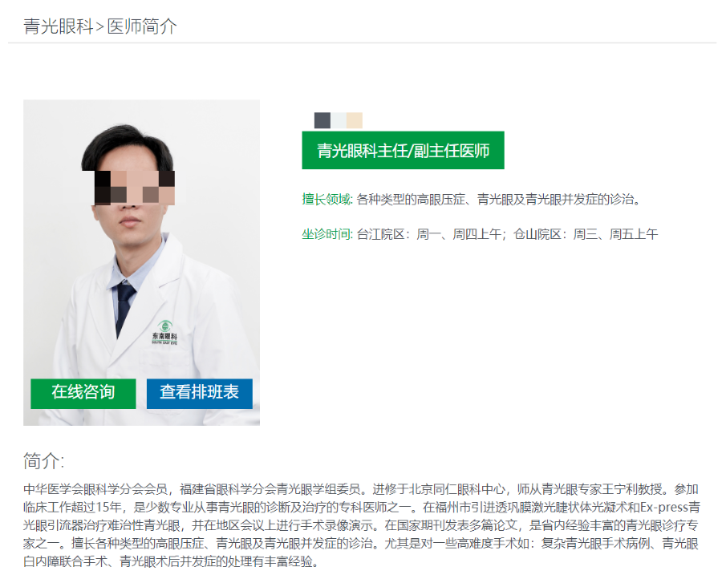
Task: Click the breadcrumb arrow separator
Action: tap(100, 27)
